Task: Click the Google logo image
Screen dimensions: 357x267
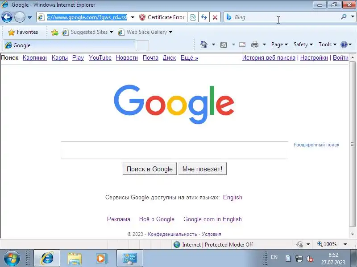Action: 174,104
